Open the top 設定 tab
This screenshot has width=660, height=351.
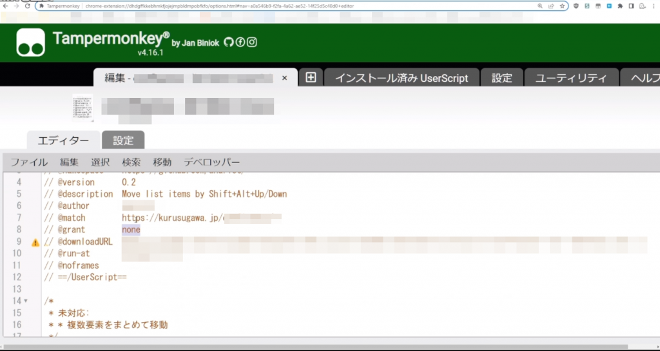[501, 78]
